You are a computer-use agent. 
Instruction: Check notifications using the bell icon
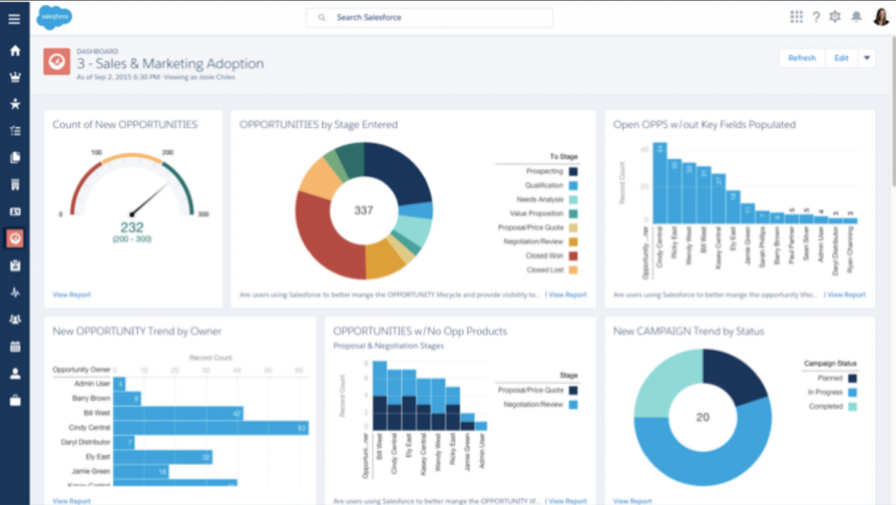[x=856, y=16]
